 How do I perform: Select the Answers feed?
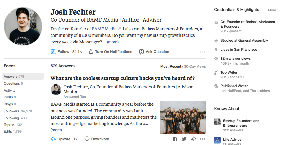pos(14,76)
